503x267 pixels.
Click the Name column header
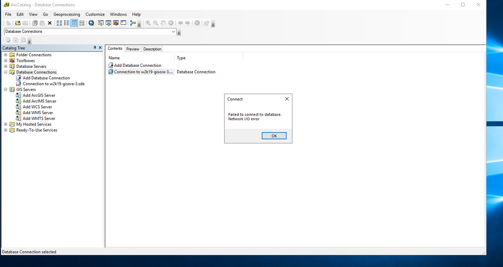(141, 58)
